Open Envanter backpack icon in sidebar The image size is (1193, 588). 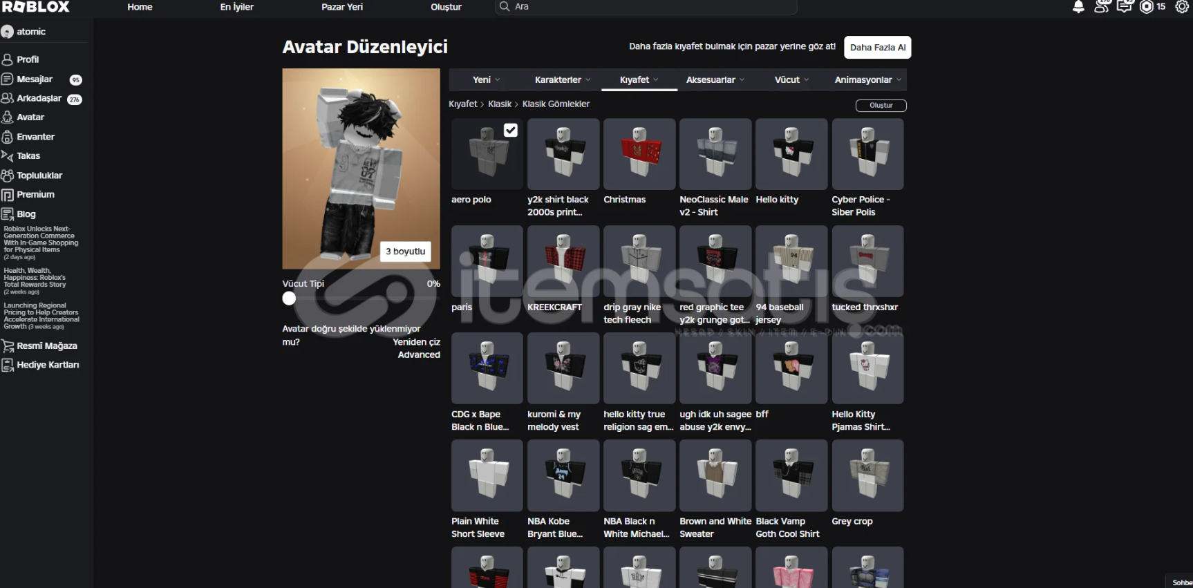pos(8,137)
